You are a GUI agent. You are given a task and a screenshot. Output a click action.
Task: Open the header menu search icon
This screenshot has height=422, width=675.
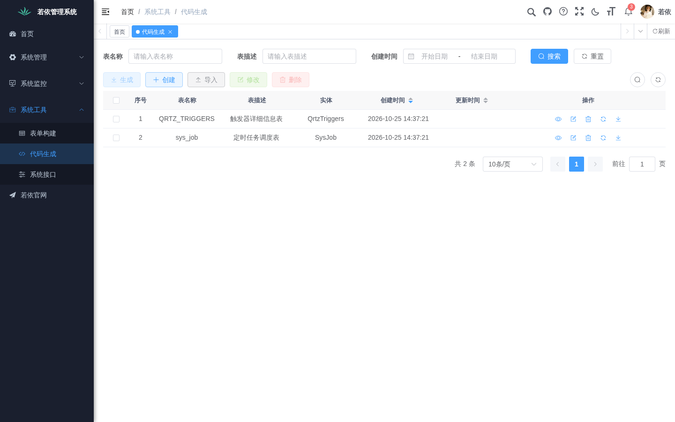click(531, 12)
